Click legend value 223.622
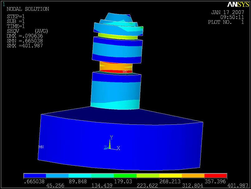The height and width of the screenshot is (189, 251). click(x=147, y=186)
